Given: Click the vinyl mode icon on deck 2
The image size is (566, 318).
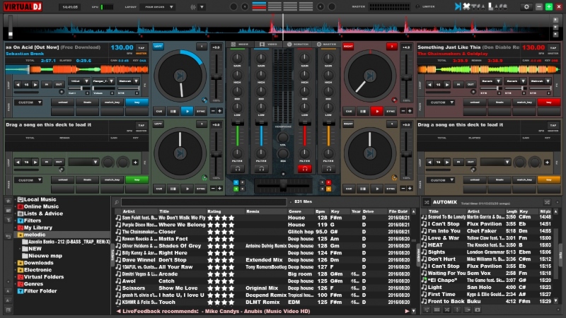Looking at the screenshot, I should 394,100.
